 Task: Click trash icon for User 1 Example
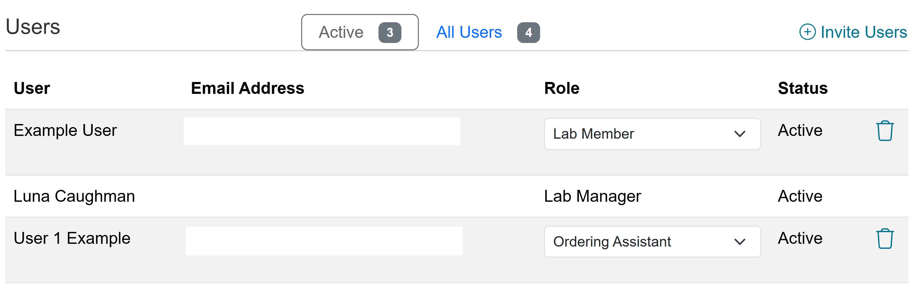(885, 239)
